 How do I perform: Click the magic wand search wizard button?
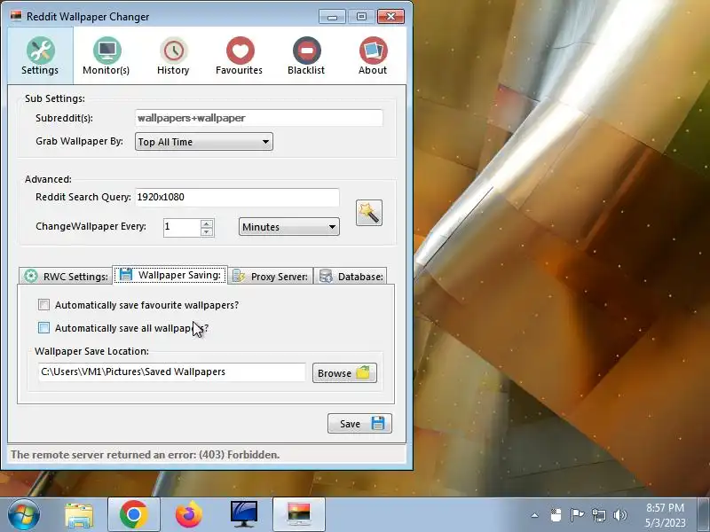pyautogui.click(x=369, y=213)
